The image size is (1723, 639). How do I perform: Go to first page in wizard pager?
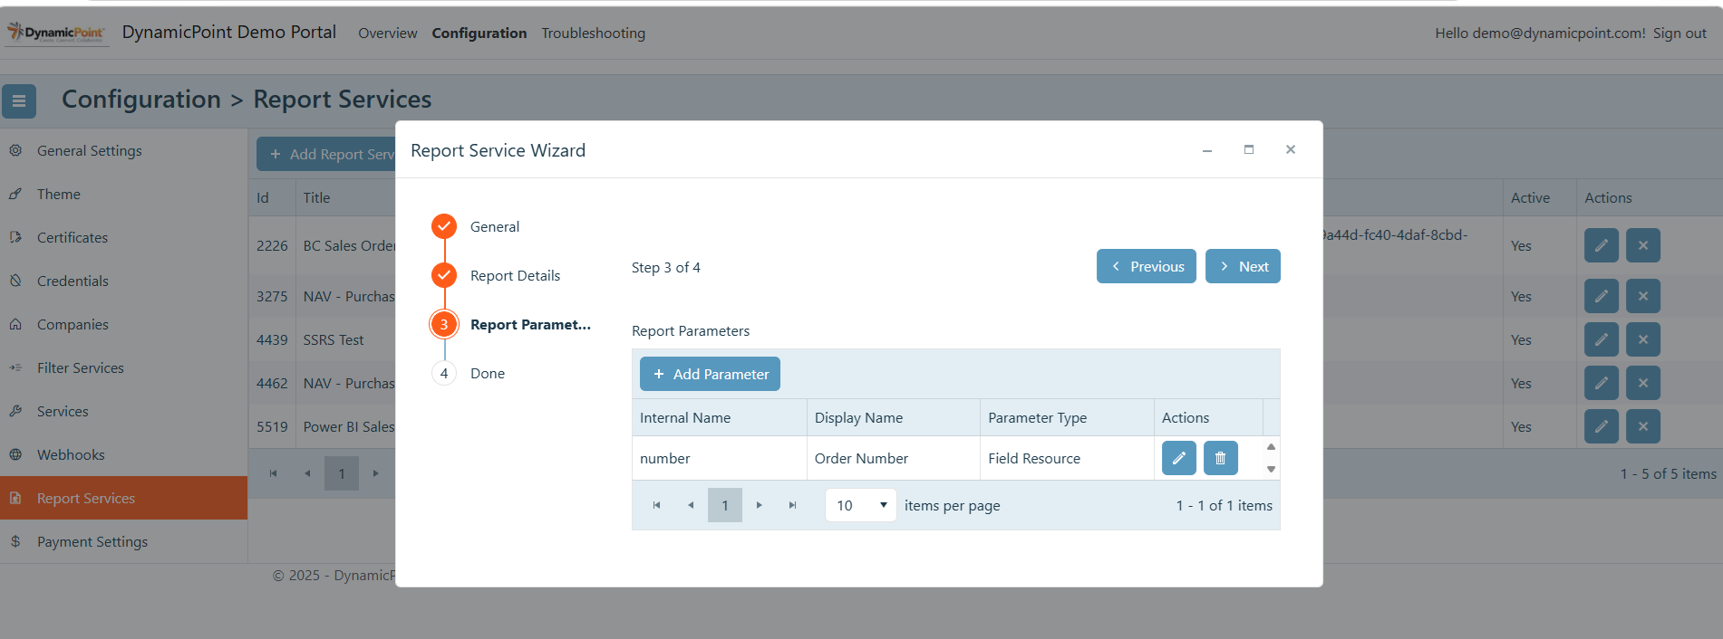[656, 505]
